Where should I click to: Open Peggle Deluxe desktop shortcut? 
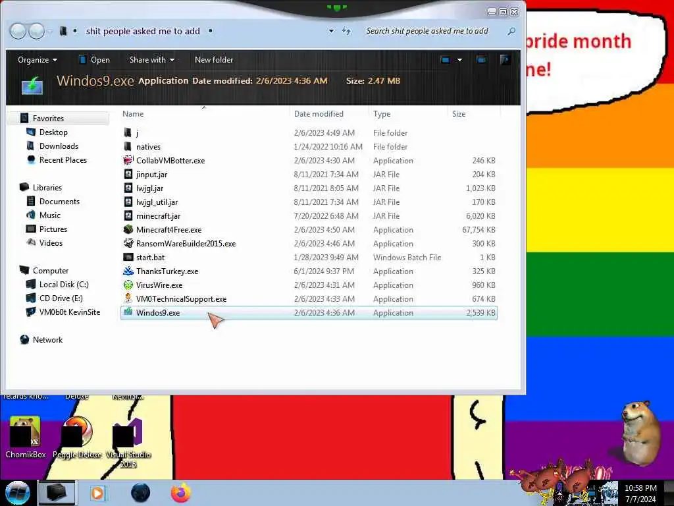(x=77, y=437)
